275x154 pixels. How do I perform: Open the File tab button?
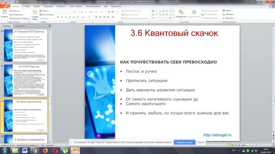click(5, 6)
